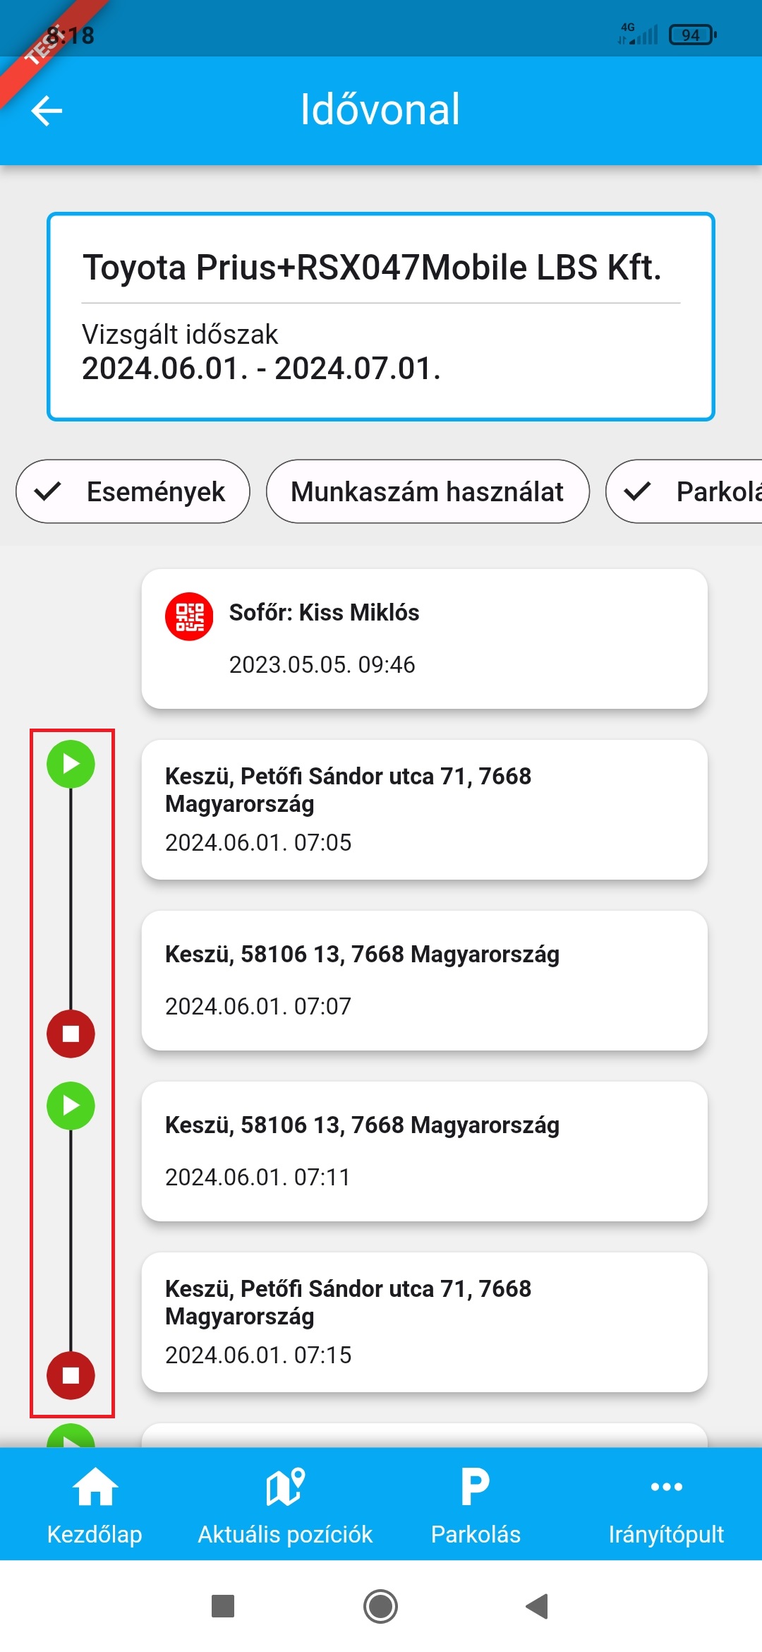Open Petőfi Sándor utca 07:05 entry
Screen dimensions: 762x1652
tap(424, 809)
